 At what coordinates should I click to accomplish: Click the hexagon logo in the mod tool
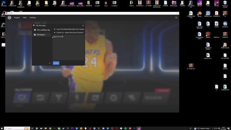pos(9,18)
